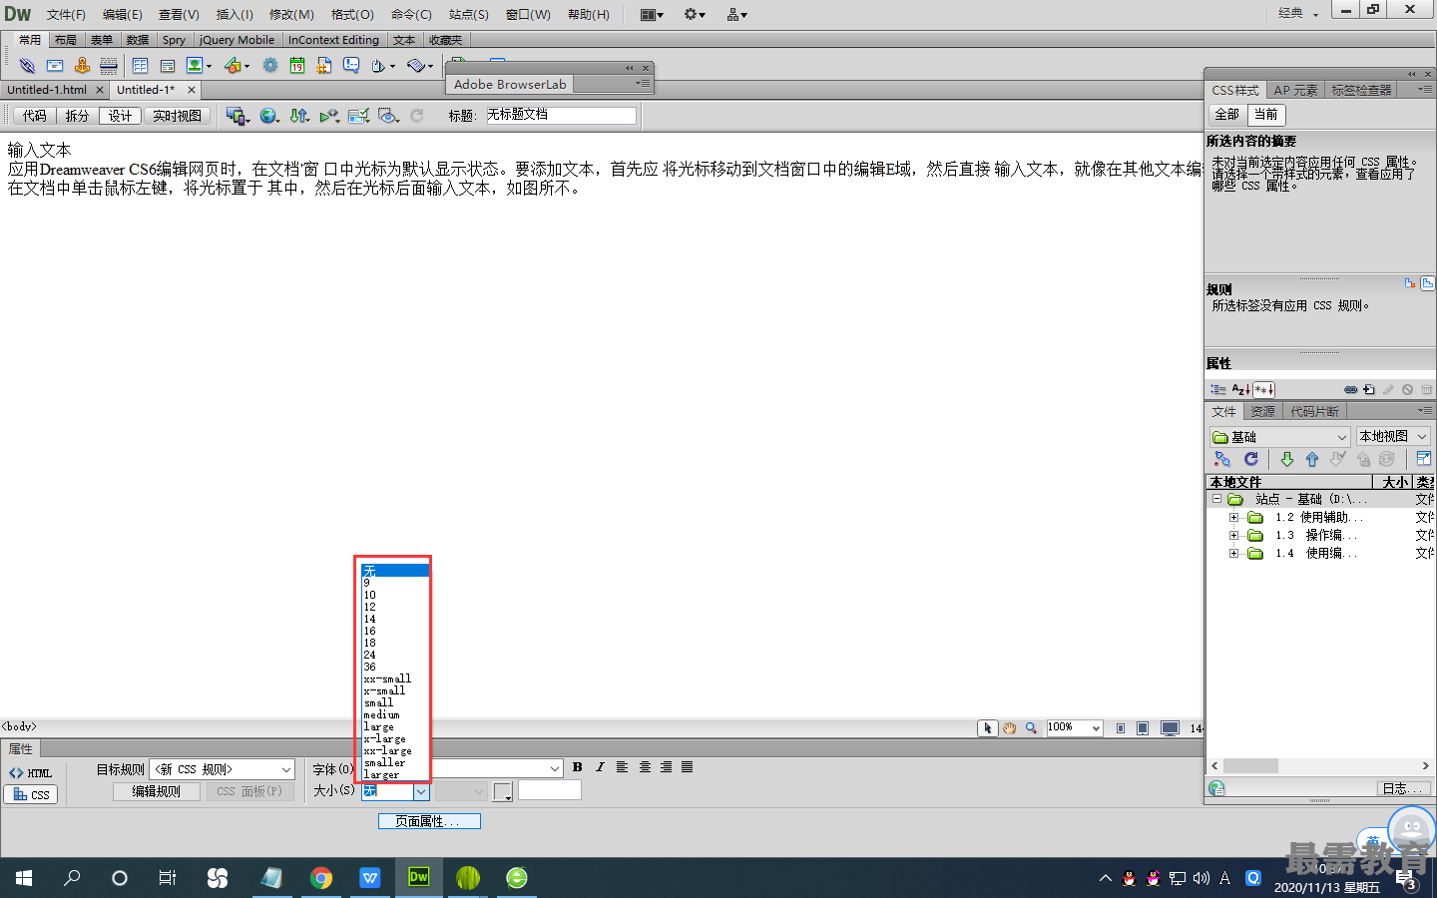Open the Targeted Rule dropdown
Image resolution: width=1437 pixels, height=898 pixels.
click(x=286, y=769)
